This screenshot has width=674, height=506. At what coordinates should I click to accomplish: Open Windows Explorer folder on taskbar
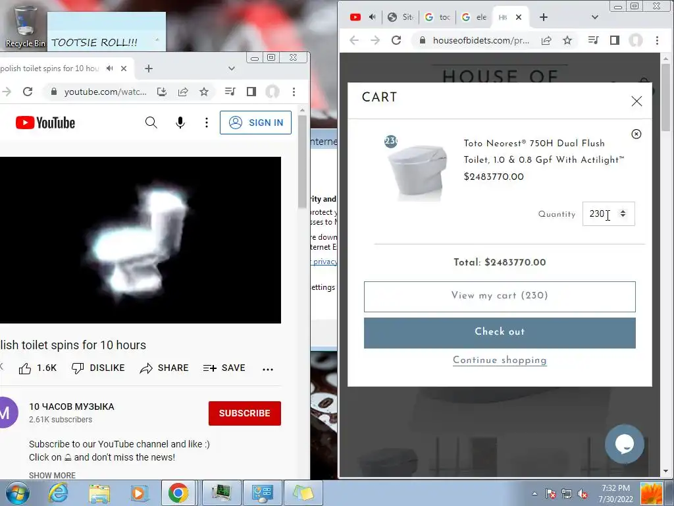point(99,493)
